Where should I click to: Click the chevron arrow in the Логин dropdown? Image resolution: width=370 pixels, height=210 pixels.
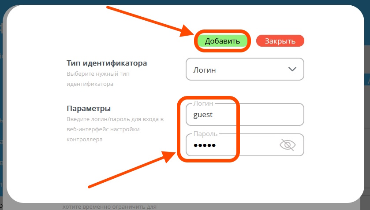pos(292,69)
